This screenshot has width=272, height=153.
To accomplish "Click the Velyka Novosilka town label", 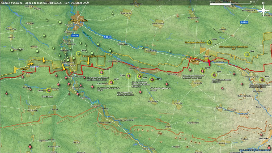I will click(x=79, y=20).
